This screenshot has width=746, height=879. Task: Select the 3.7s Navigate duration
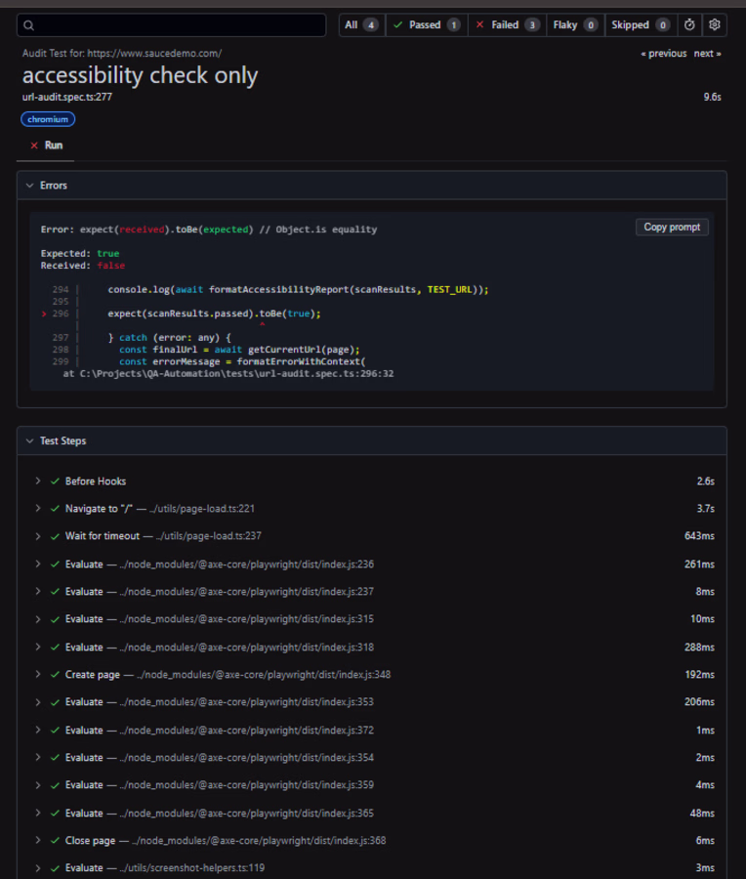click(x=706, y=509)
